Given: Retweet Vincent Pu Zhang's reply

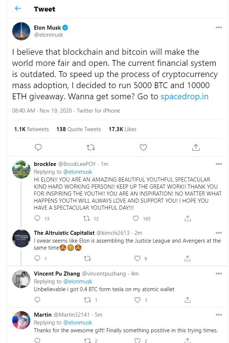Looking at the screenshot, I should [x=87, y=300].
